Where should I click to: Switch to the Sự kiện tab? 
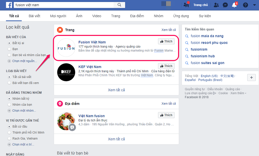pyautogui.click(x=205, y=16)
